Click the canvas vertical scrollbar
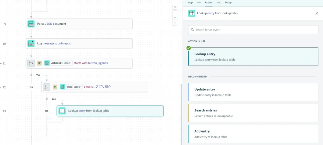 point(181,114)
